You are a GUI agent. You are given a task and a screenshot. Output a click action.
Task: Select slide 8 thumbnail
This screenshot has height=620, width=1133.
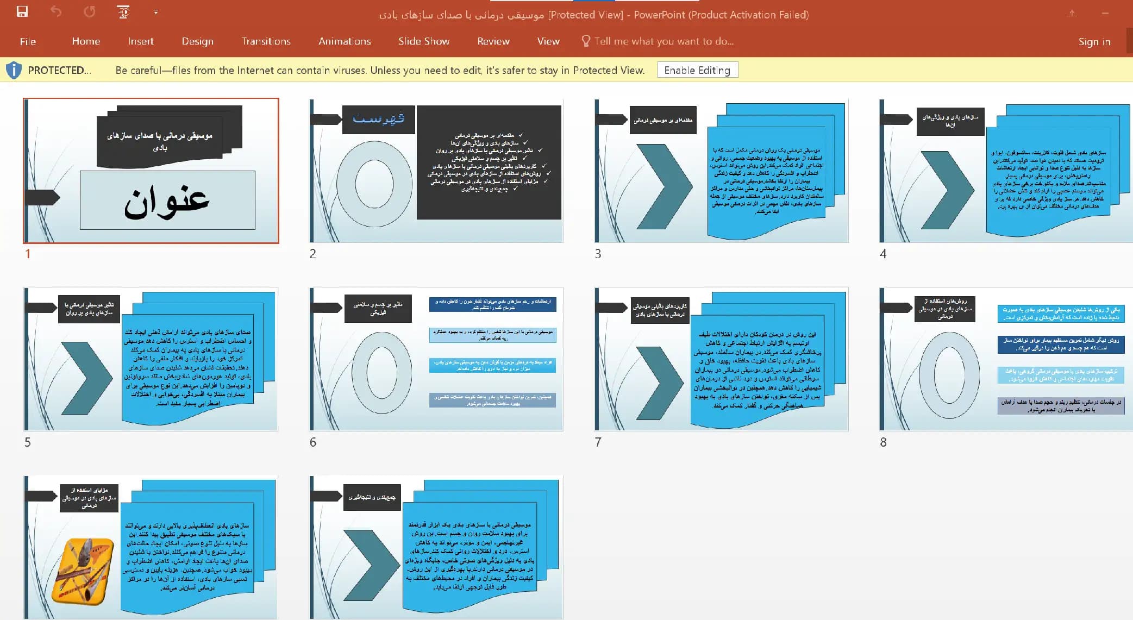coord(1006,359)
